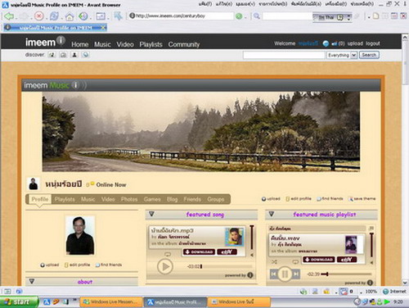
Task: Click Download in the featured playlist player
Action: coord(319,260)
